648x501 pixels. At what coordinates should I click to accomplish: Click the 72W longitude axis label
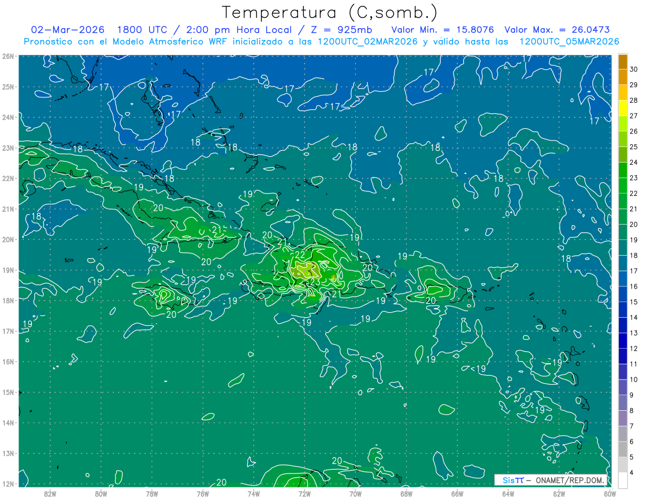point(305,493)
